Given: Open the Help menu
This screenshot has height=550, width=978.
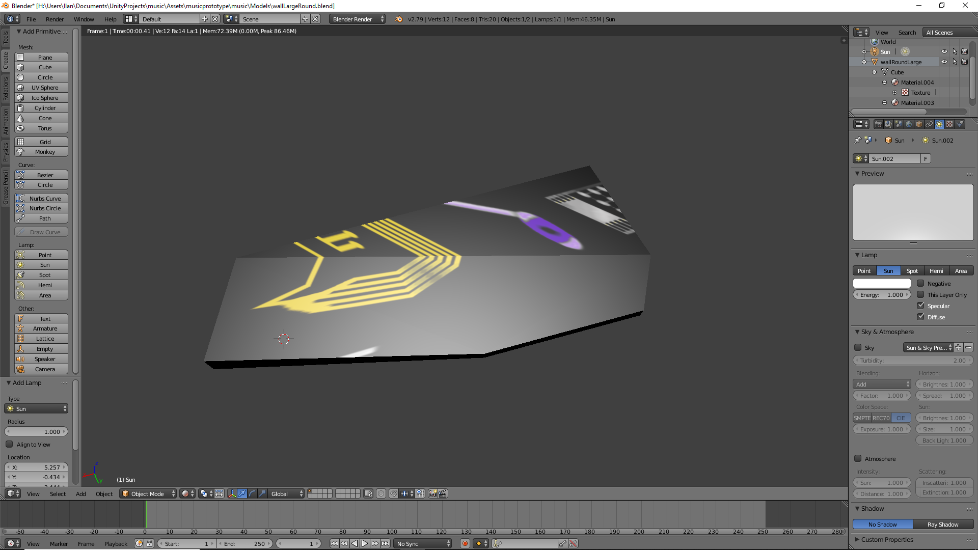Looking at the screenshot, I should pos(110,19).
